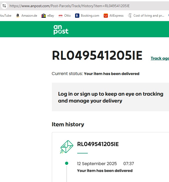The image size is (169, 182).
Task: Click the Log in or sign up banner
Action: [111, 97]
